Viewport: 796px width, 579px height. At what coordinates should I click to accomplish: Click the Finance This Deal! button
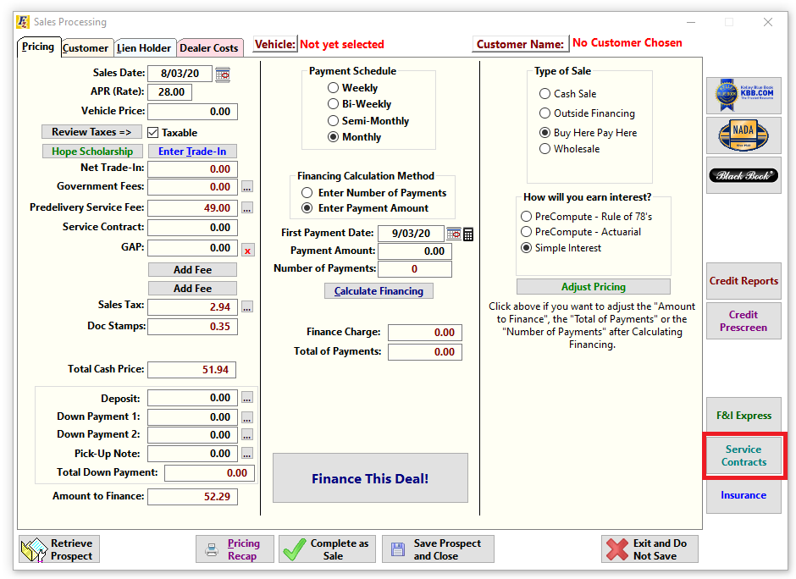pyautogui.click(x=370, y=478)
